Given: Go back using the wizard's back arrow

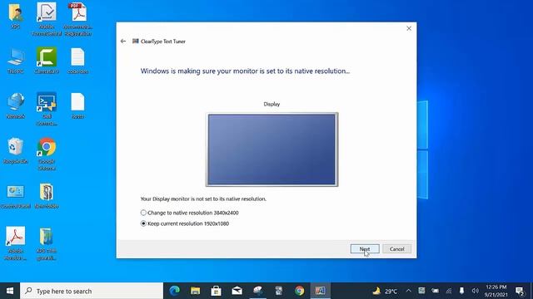Looking at the screenshot, I should click(123, 42).
